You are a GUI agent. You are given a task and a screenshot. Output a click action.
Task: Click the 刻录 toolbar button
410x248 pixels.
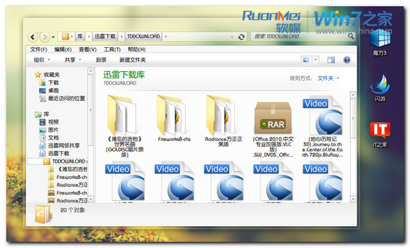(x=101, y=60)
